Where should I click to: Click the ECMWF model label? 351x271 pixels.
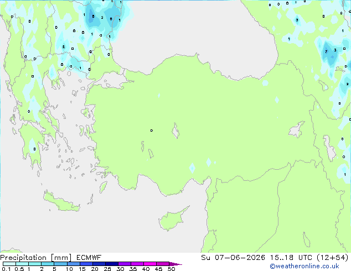tap(89, 258)
